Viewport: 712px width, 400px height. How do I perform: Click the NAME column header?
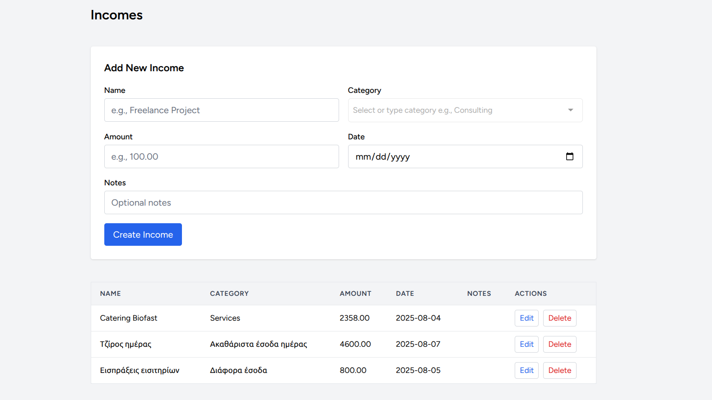(111, 294)
